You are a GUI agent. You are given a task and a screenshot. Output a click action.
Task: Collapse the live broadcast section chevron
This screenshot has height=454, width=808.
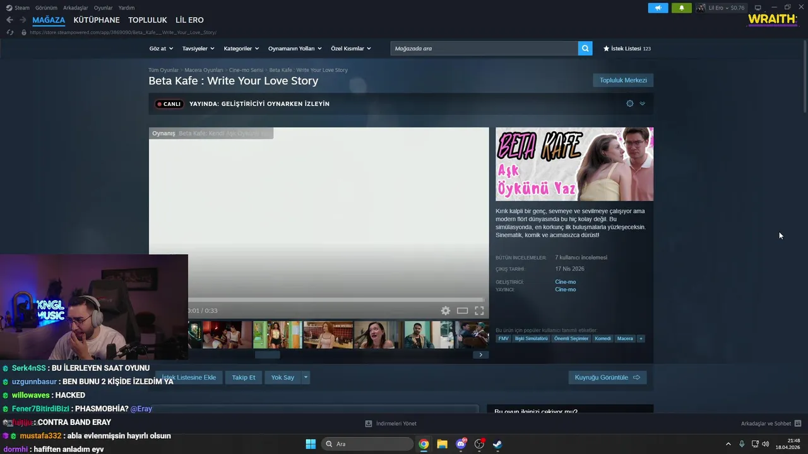coord(642,103)
